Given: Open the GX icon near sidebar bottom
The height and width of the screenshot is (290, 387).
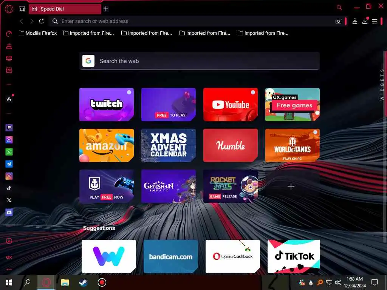Looking at the screenshot, I should point(9,257).
